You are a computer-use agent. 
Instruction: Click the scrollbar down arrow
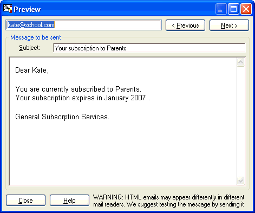pyautogui.click(x=241, y=180)
